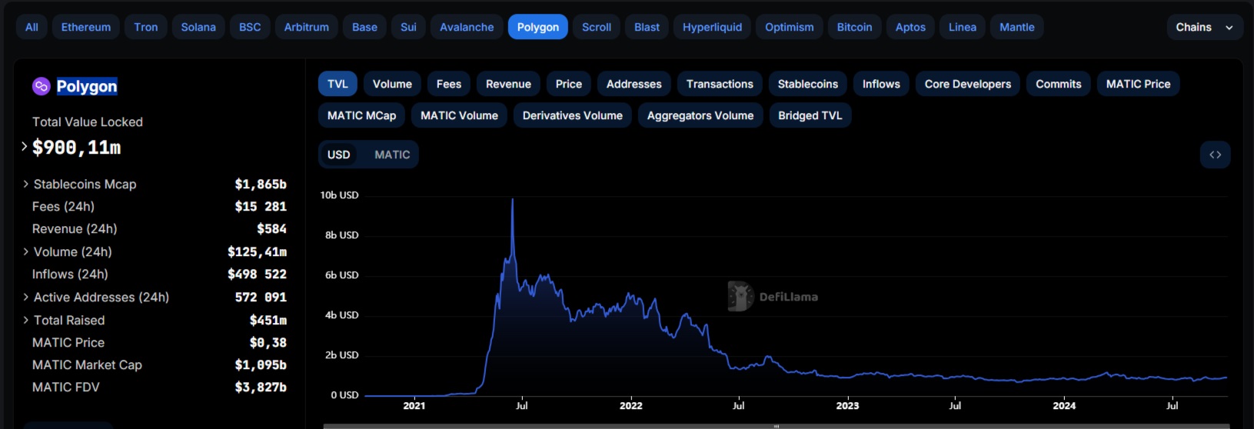Toggle Stablecoins metric on the chart
This screenshot has height=429, width=1254.
click(807, 84)
